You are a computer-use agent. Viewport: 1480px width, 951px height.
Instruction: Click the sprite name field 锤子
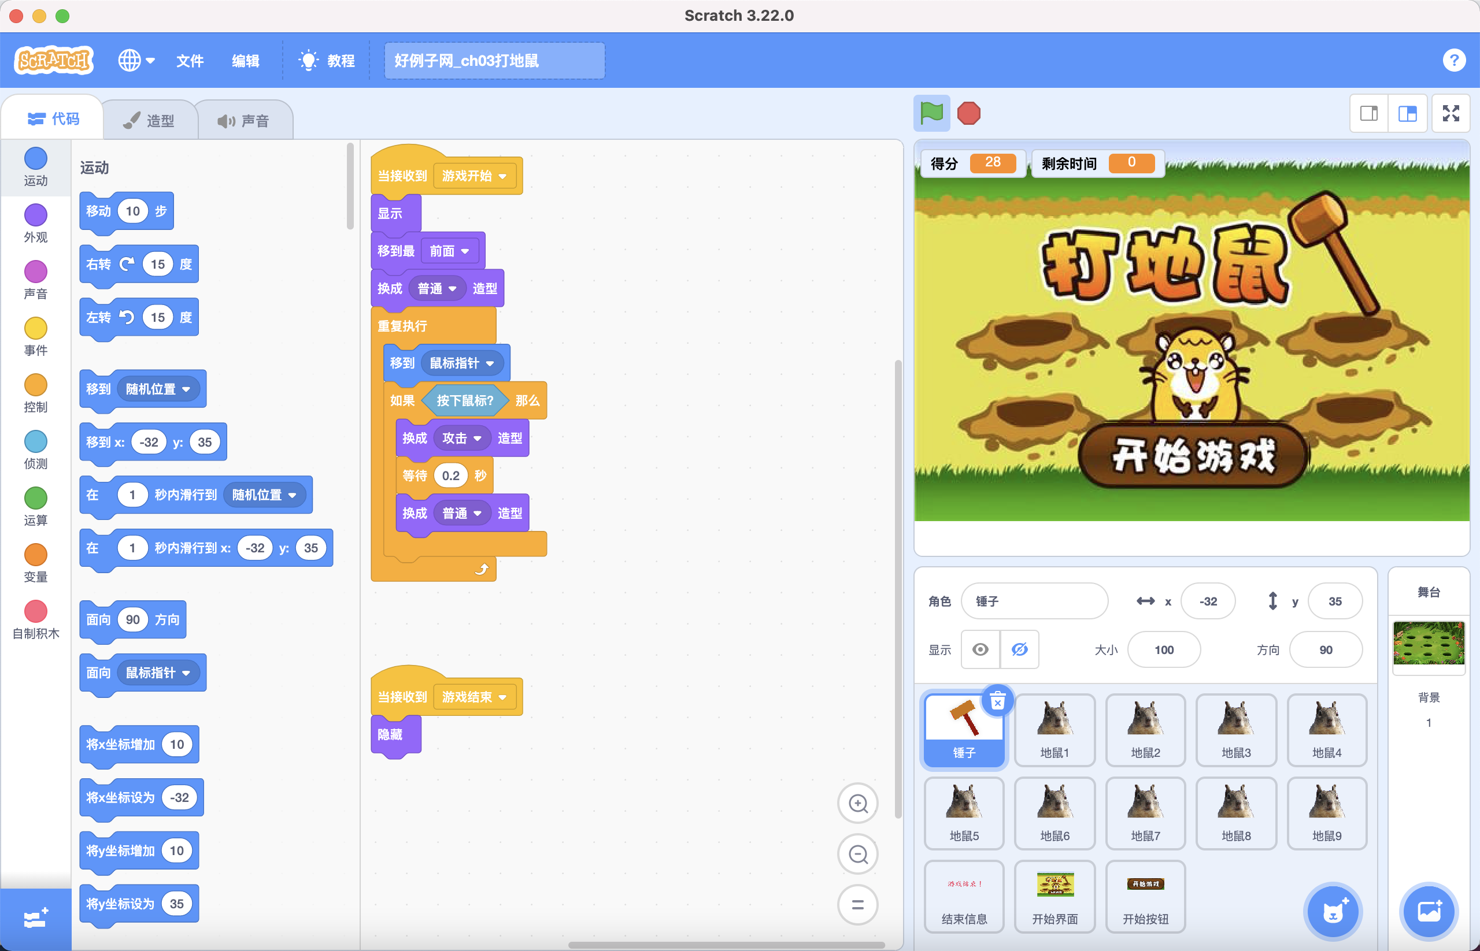1034,601
